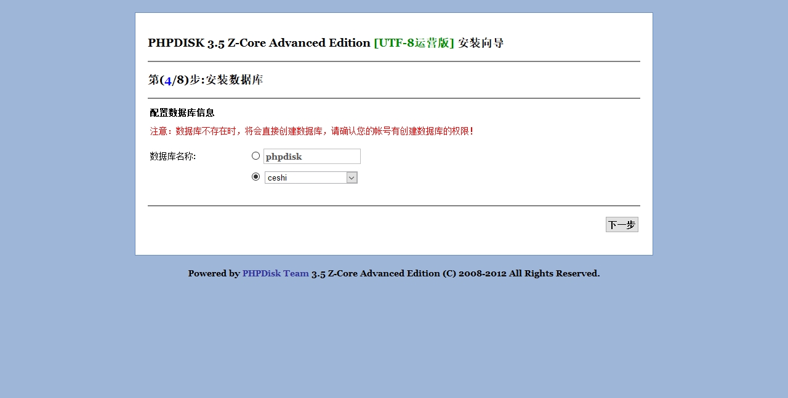Open the ceshi database dropdown
The height and width of the screenshot is (398, 788).
click(311, 178)
